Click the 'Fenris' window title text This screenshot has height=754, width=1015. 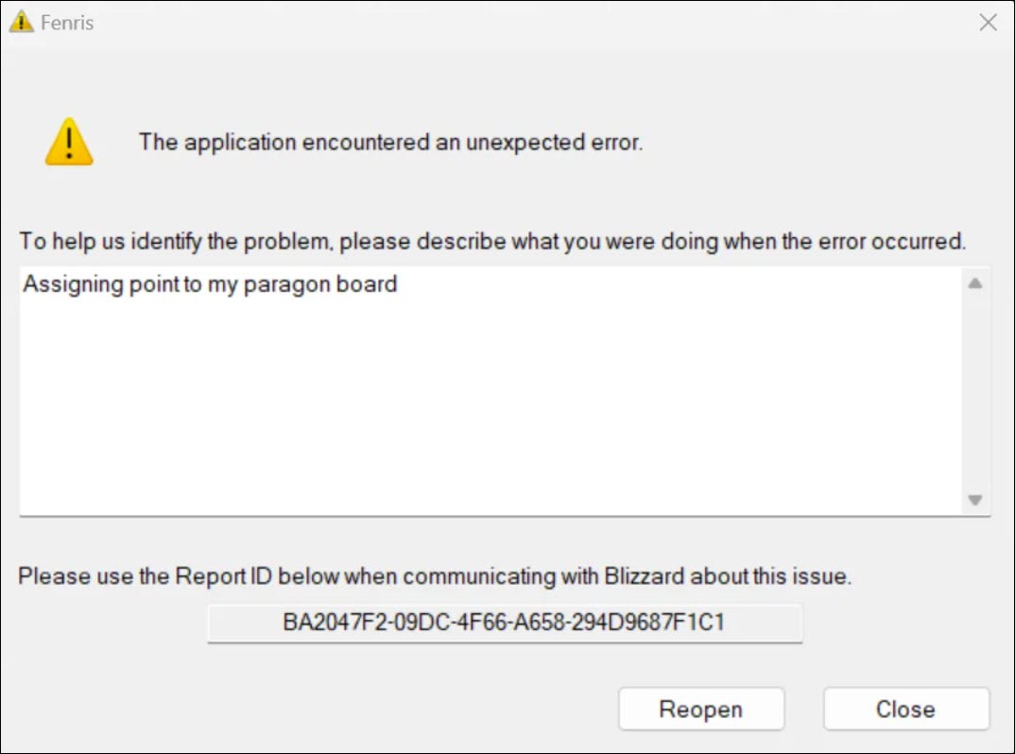tap(67, 23)
